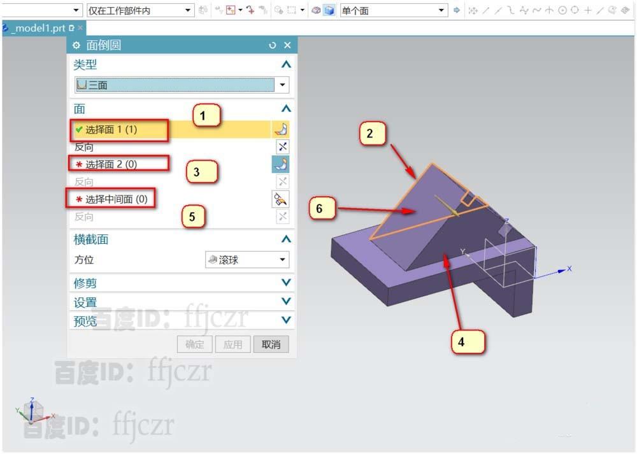Click the 应用 button
This screenshot has height=454, width=637.
(233, 344)
